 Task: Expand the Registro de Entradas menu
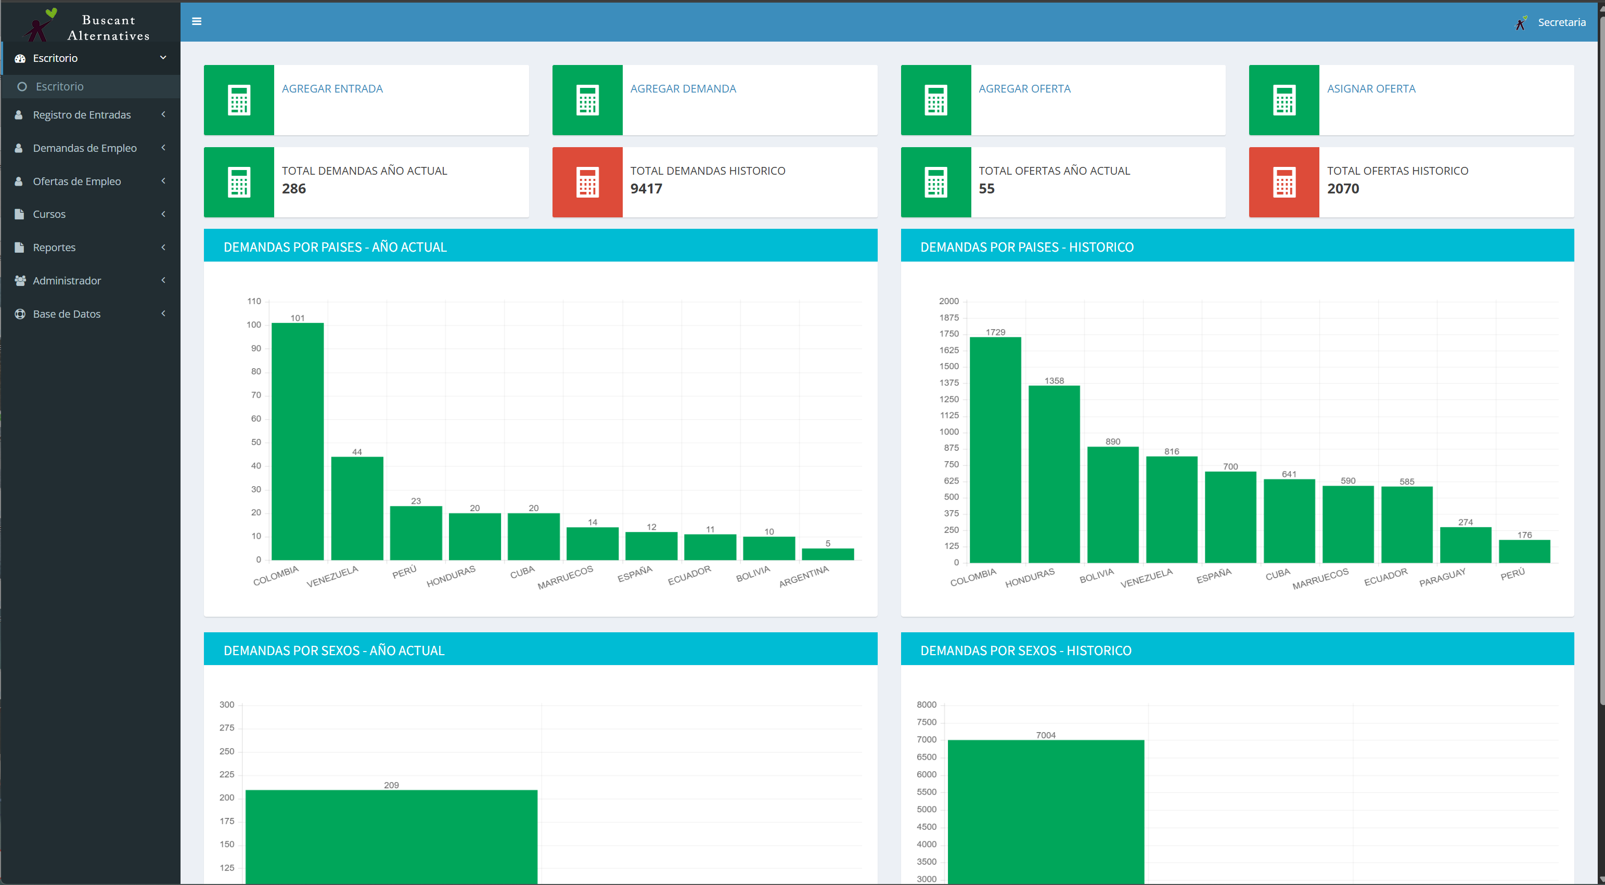pos(91,114)
